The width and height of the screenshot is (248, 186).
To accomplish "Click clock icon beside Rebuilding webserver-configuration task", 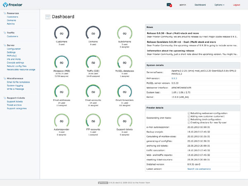I will coord(189,113).
